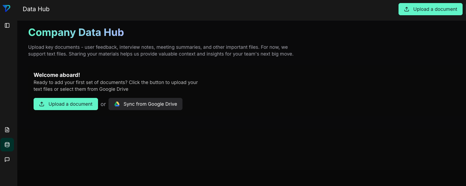Click Upload a document under Welcome aboard
The width and height of the screenshot is (466, 186).
point(66,104)
